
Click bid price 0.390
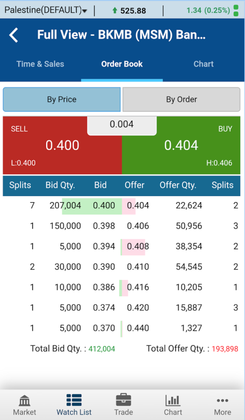point(104,267)
